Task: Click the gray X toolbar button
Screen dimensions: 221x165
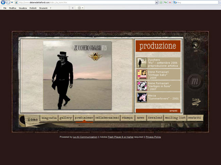Action: point(72,8)
